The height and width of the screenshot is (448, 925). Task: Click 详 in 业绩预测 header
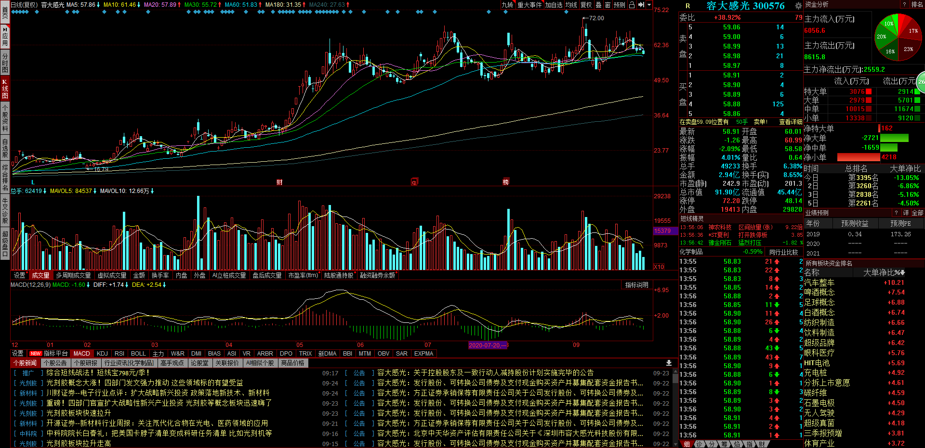coord(906,213)
